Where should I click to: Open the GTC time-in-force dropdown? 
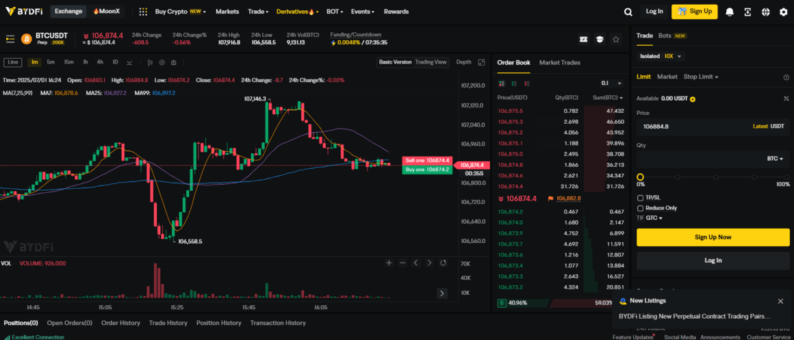[x=654, y=218]
